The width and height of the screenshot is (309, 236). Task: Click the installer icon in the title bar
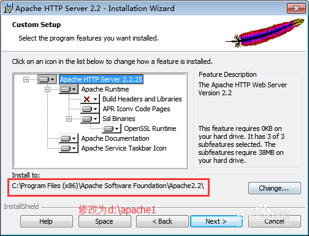tap(8, 8)
